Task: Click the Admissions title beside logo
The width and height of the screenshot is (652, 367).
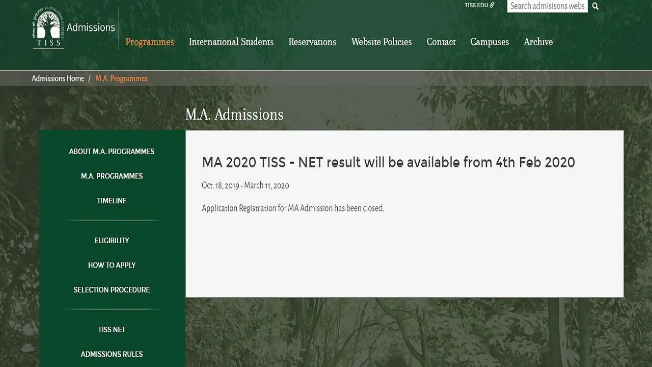Action: click(x=91, y=27)
